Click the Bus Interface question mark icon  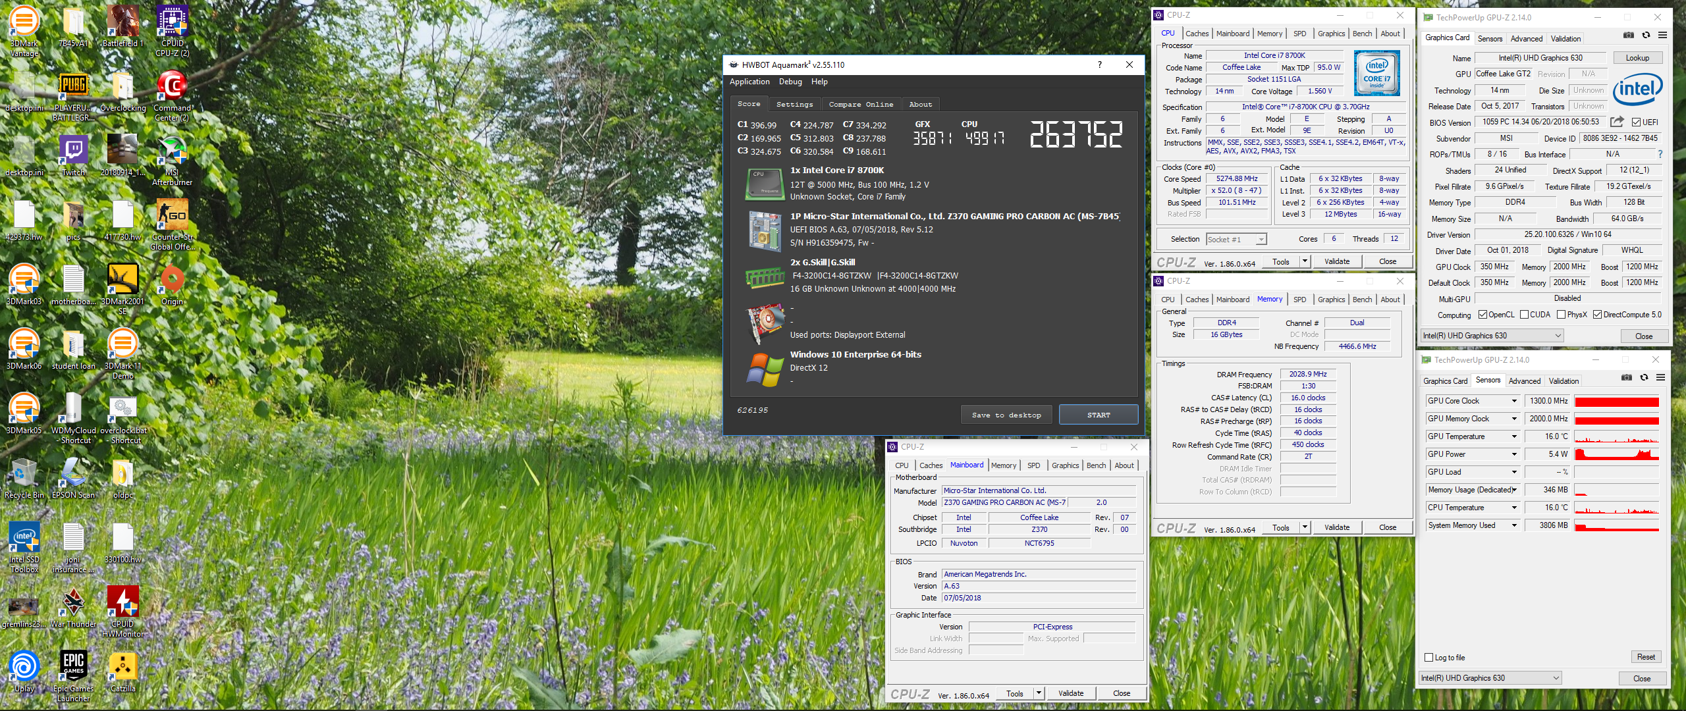pyautogui.click(x=1660, y=154)
